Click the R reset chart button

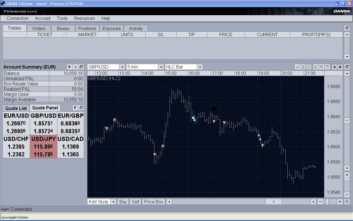tap(347, 202)
